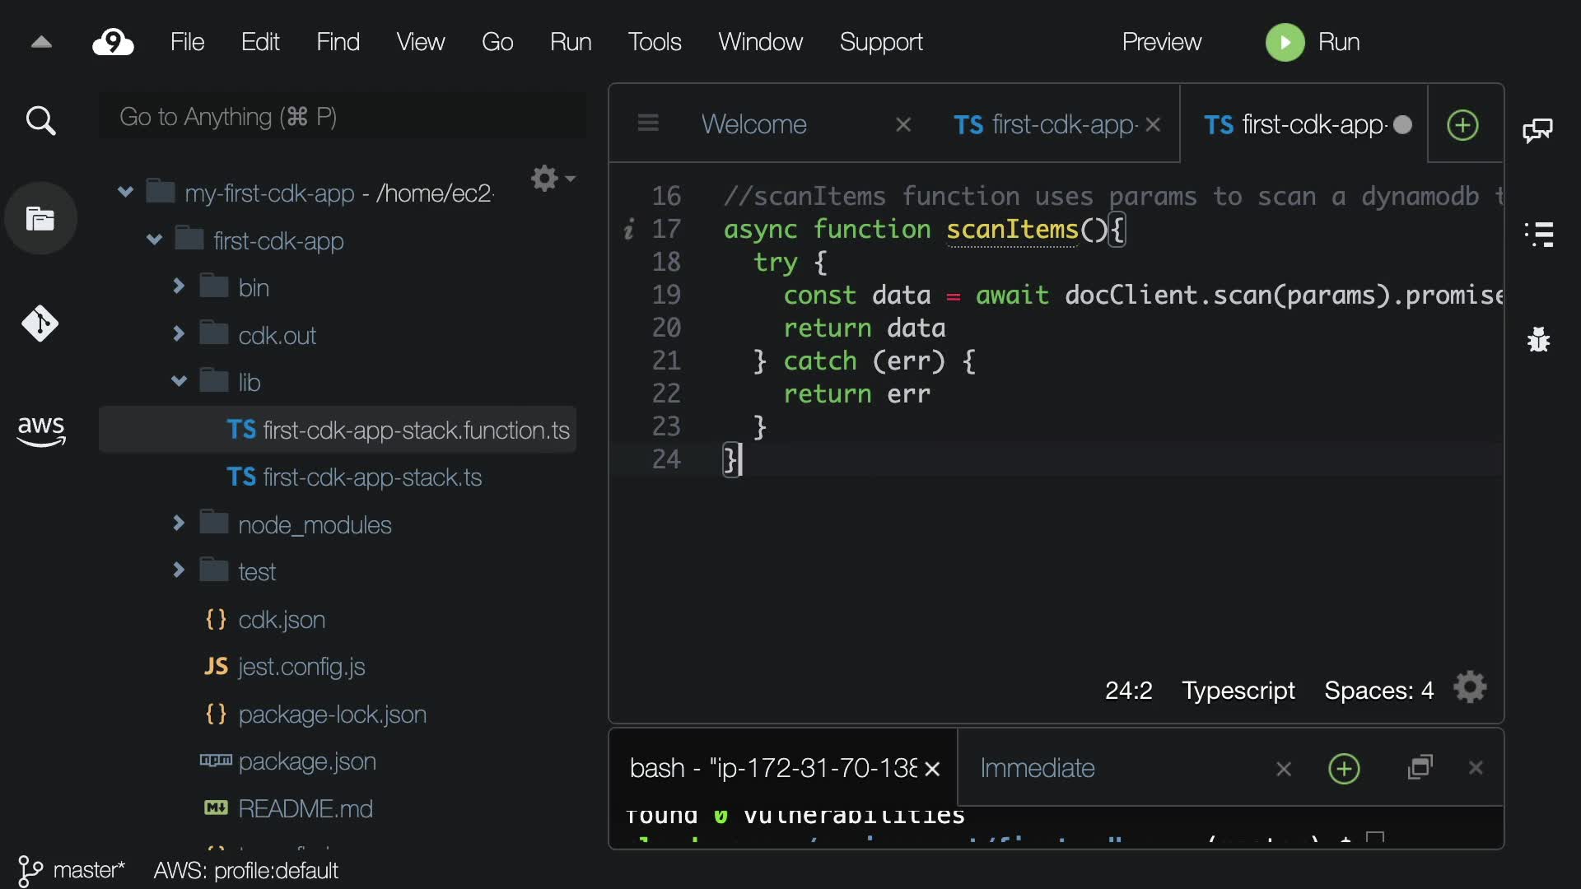This screenshot has width=1581, height=889.
Task: Open the Debugger bug icon
Action: pos(1538,339)
